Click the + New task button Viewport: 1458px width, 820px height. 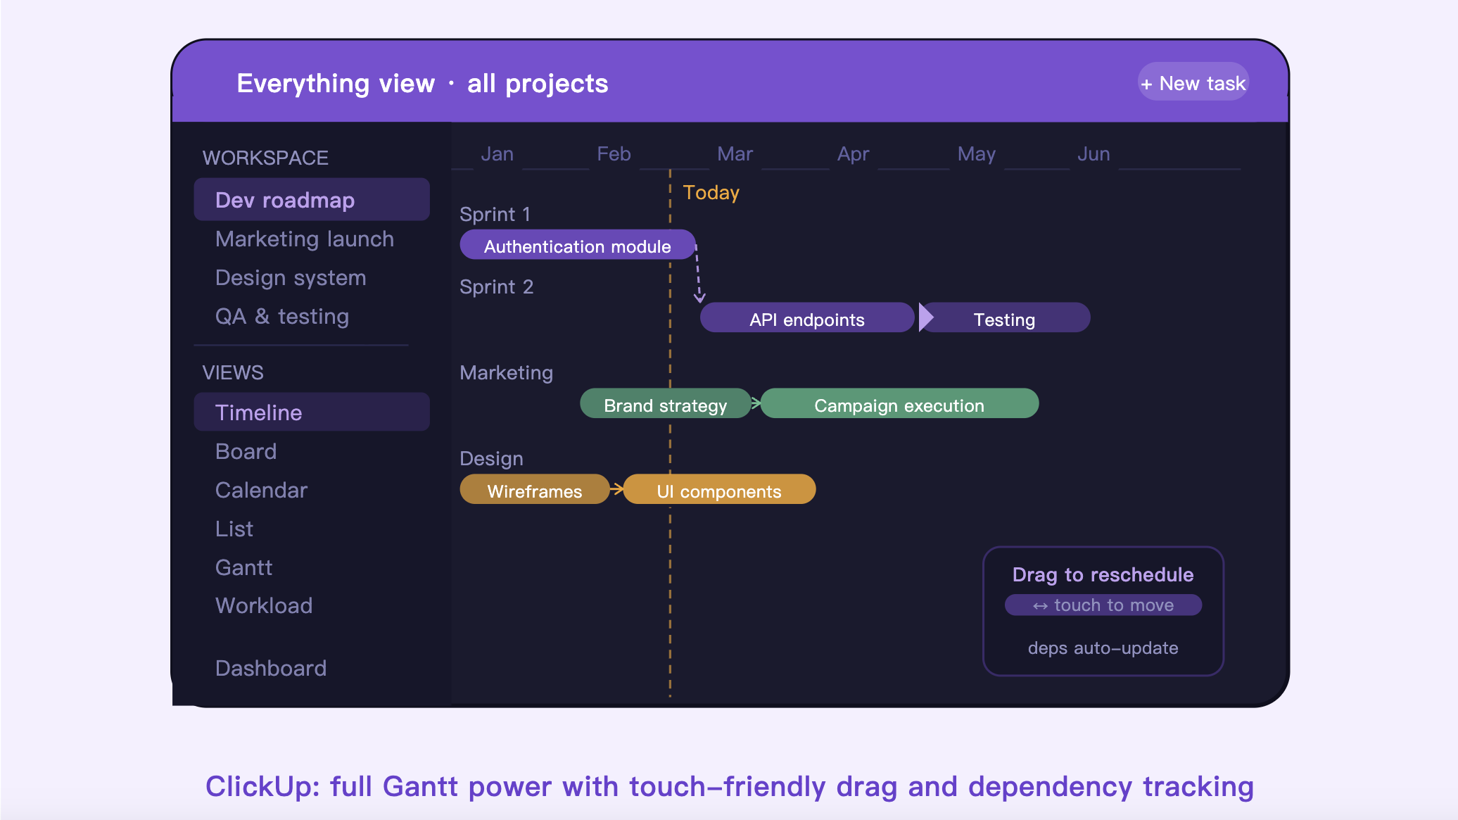(x=1193, y=83)
